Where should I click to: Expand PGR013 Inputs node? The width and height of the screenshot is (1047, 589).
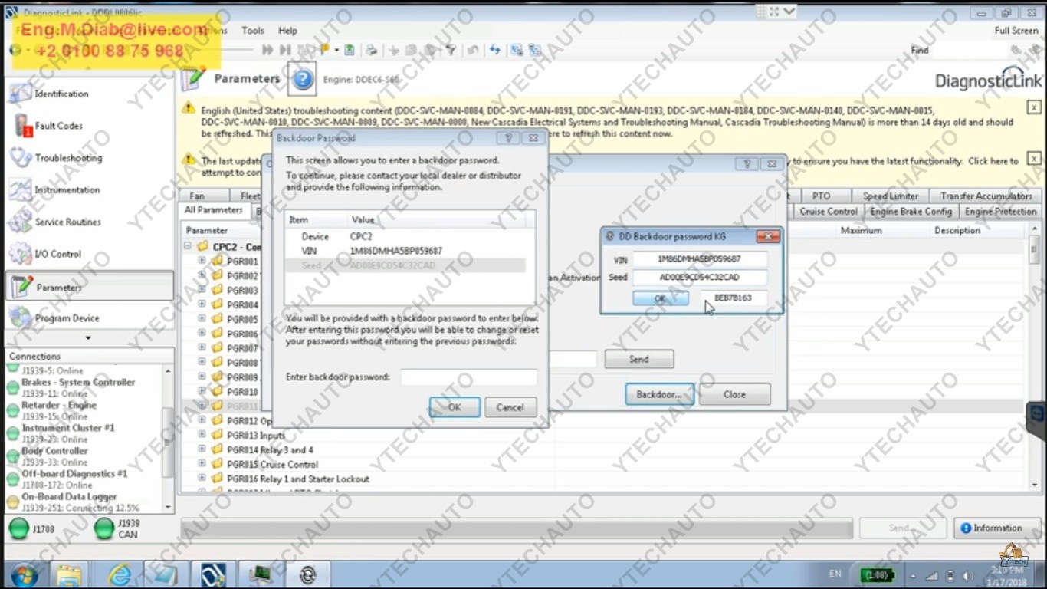tap(202, 435)
